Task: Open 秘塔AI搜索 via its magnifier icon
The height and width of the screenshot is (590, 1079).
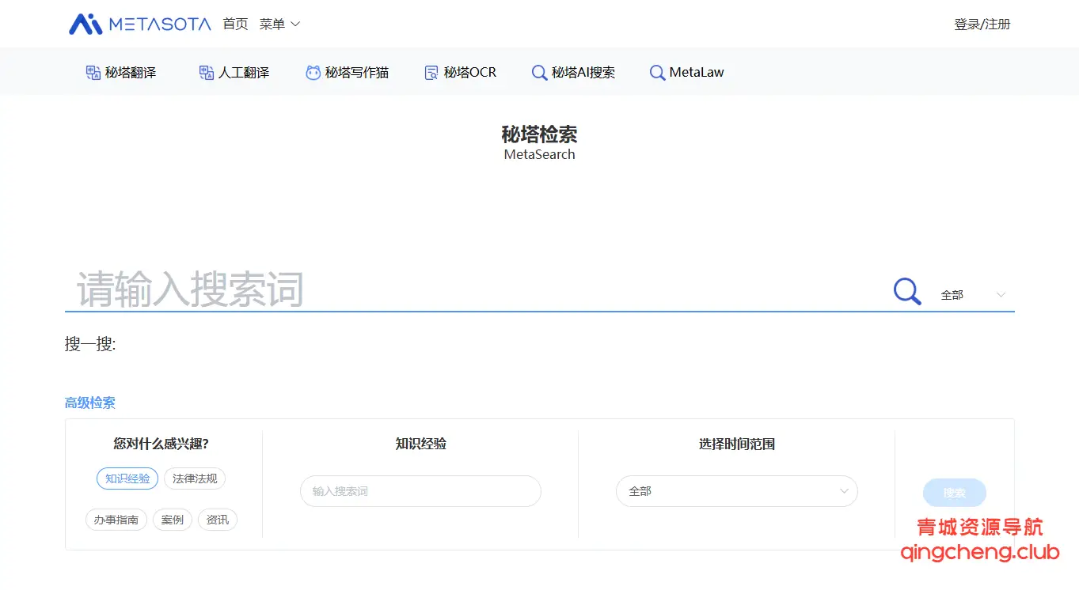Action: pyautogui.click(x=539, y=72)
